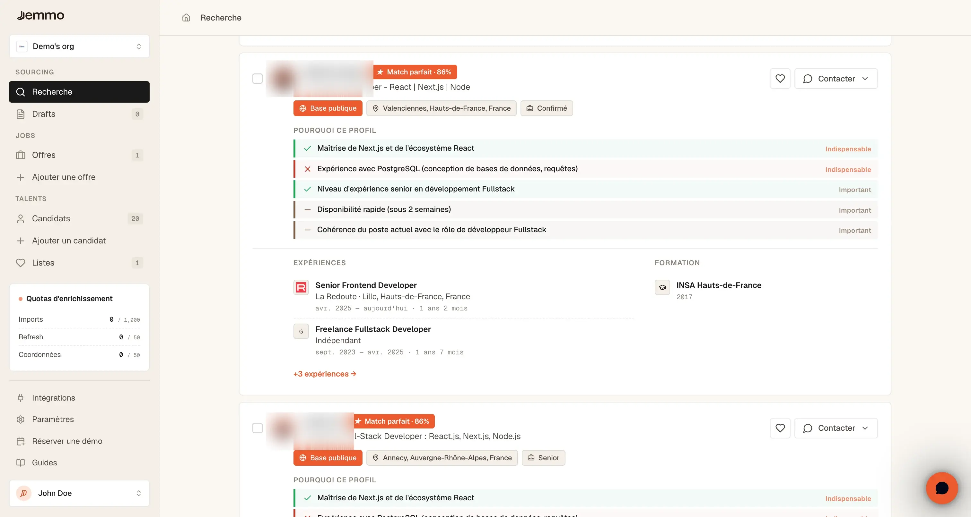Expand the John Doe account menu
The image size is (971, 517).
[79, 493]
